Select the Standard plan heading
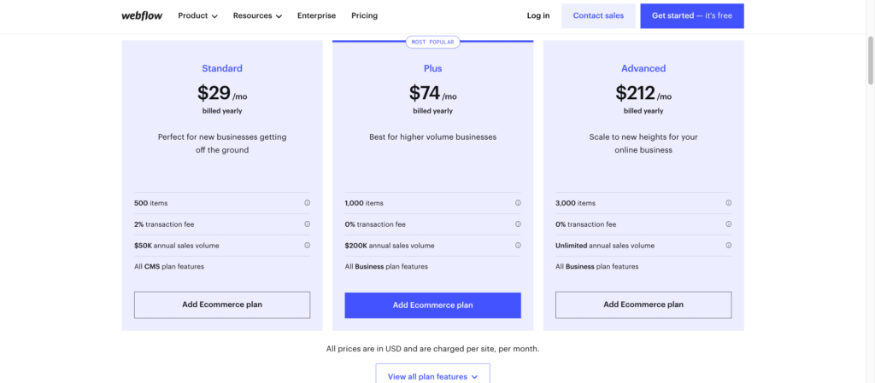 click(x=222, y=68)
